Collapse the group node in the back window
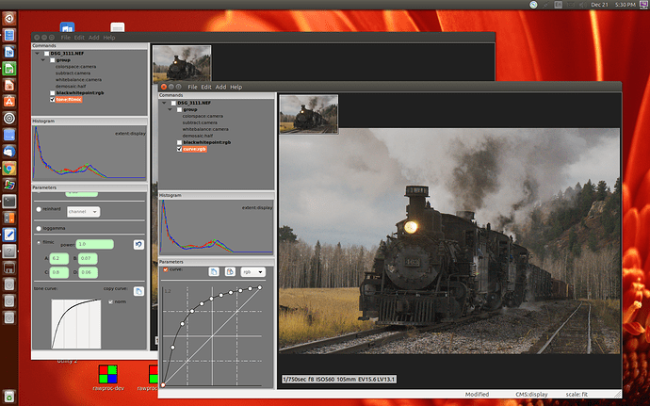This screenshot has height=406, width=650. (x=43, y=60)
